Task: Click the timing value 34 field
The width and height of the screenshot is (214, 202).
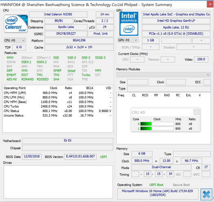Action: pos(170,174)
